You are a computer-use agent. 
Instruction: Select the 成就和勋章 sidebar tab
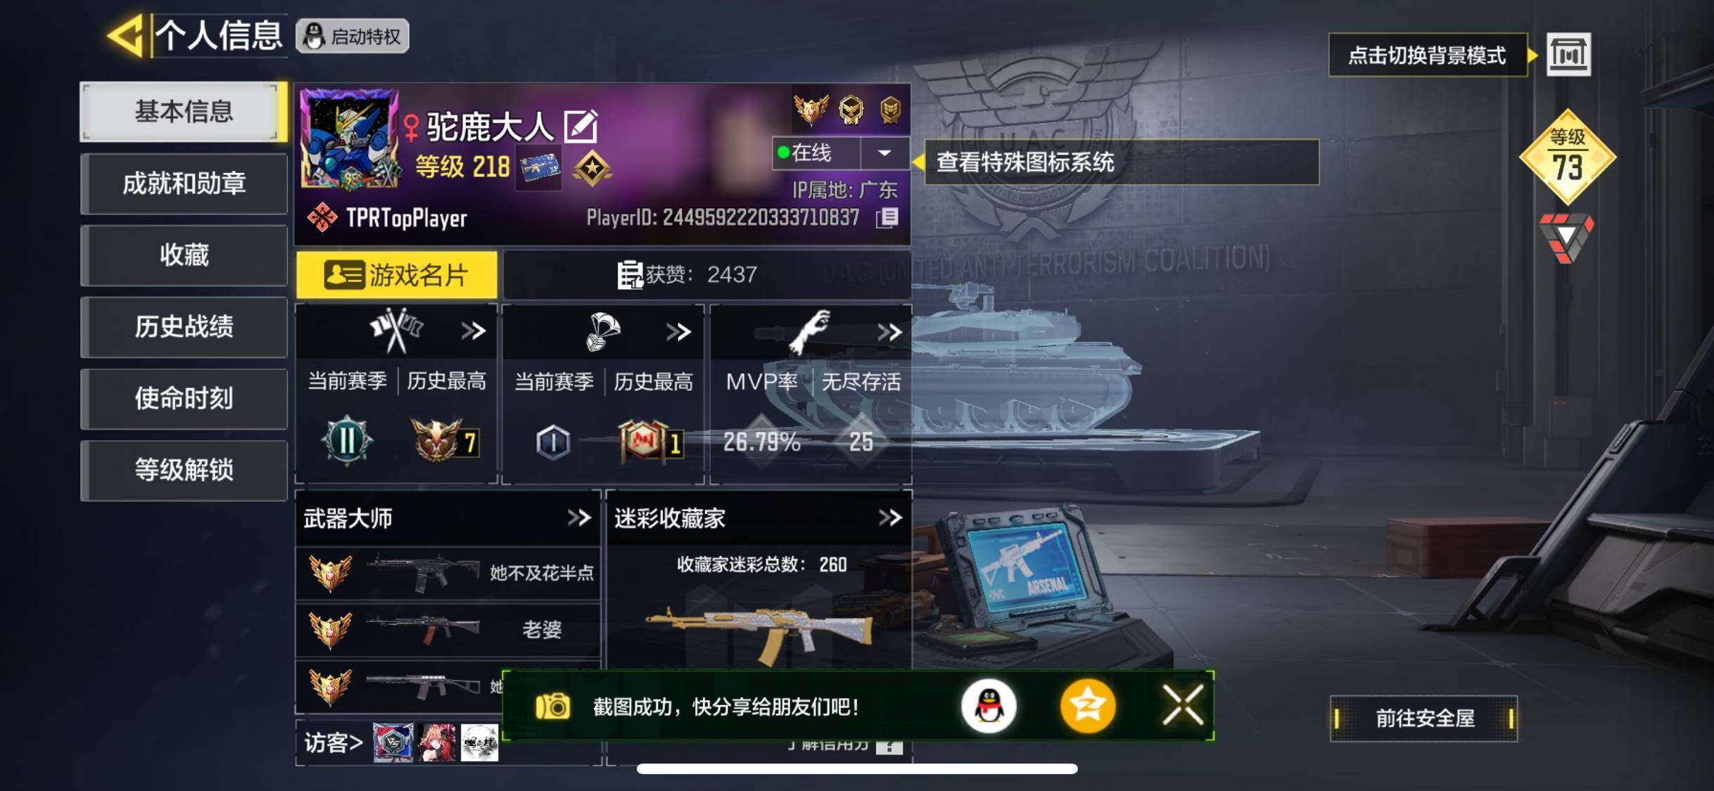click(184, 184)
